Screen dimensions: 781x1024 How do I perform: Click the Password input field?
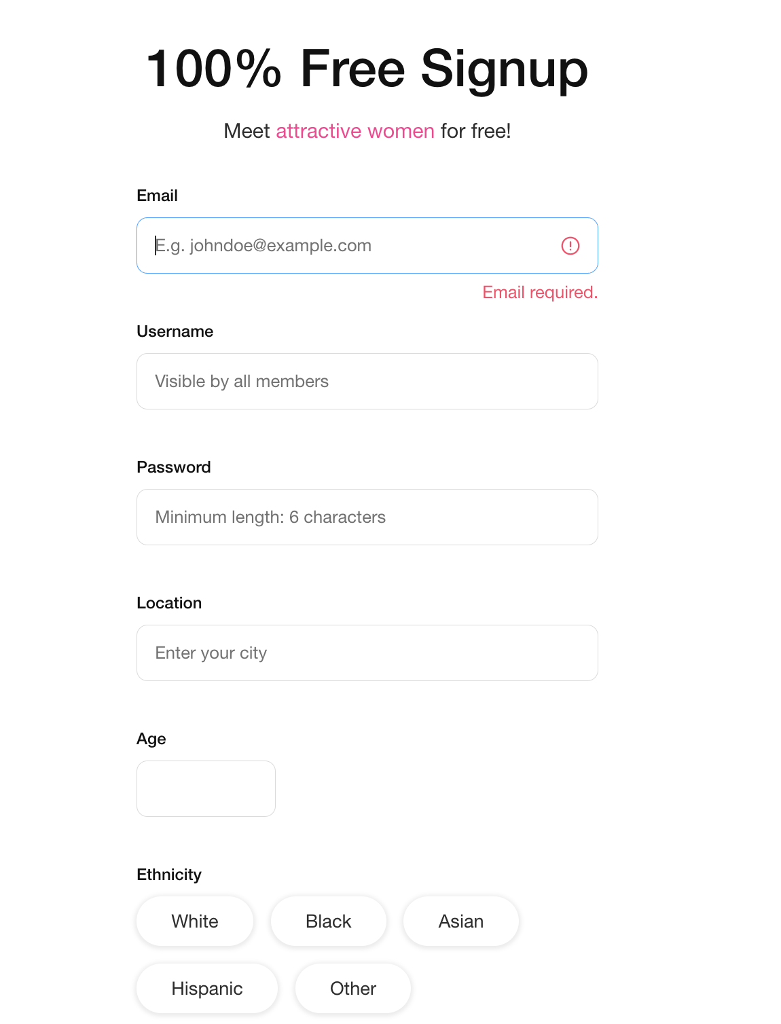click(367, 517)
